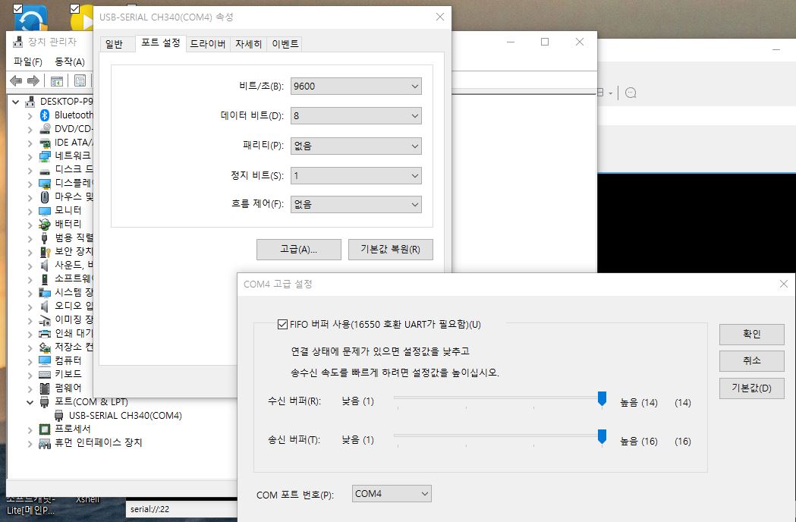Click the 이미징 장치 camera icon
The width and height of the screenshot is (796, 522).
[45, 320]
